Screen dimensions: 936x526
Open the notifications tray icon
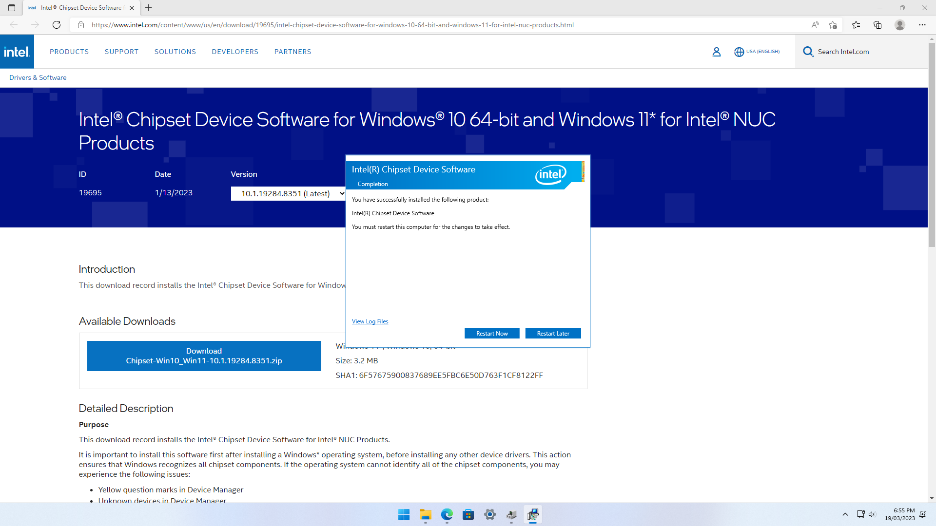point(923,515)
